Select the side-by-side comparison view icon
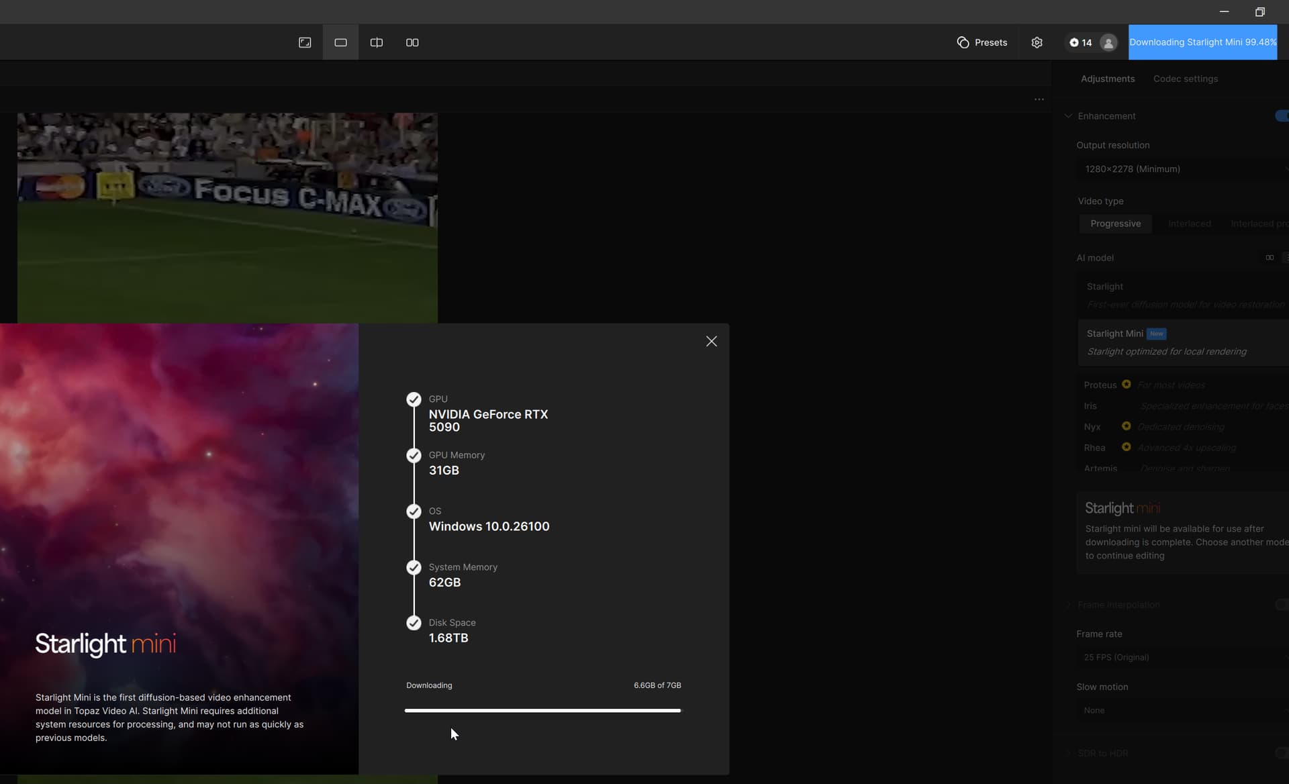This screenshot has width=1289, height=784. click(412, 42)
